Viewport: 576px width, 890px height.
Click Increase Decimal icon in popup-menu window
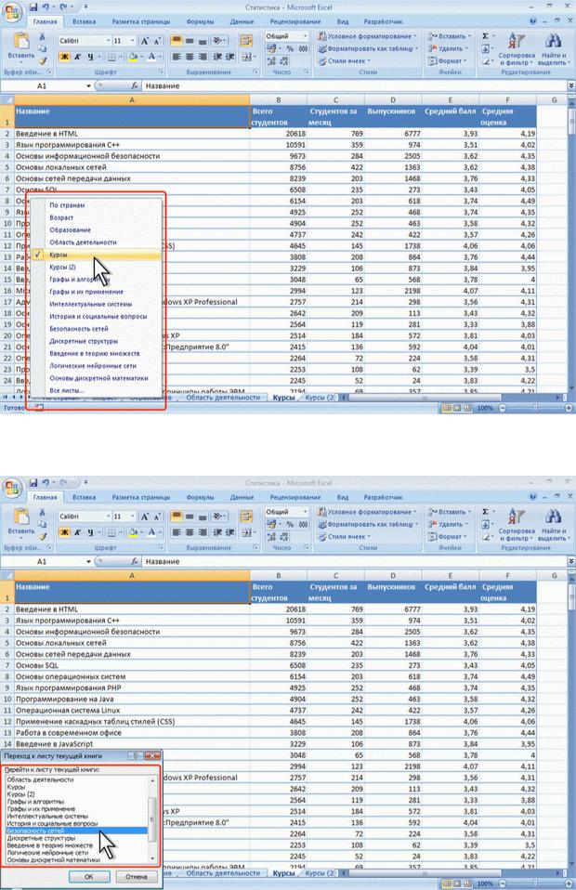pos(271,60)
